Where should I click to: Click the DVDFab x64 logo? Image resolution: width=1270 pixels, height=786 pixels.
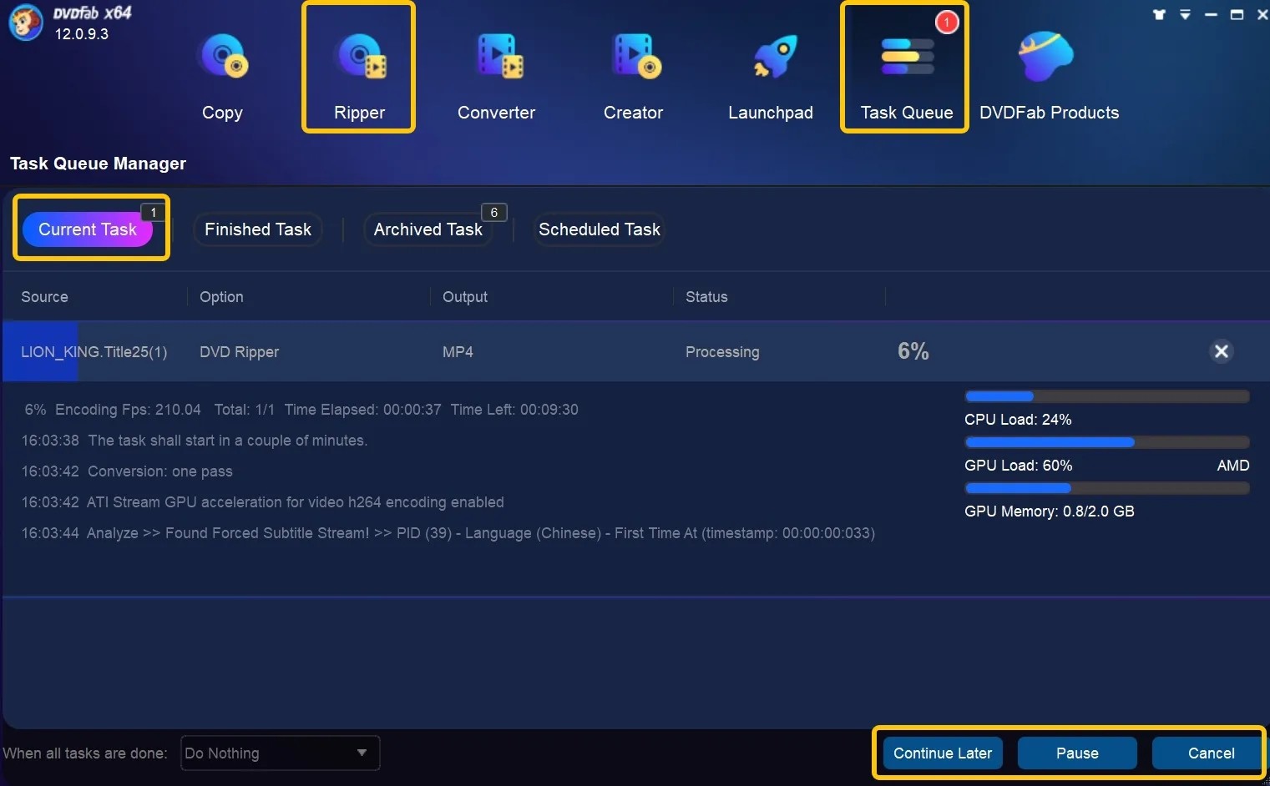pos(26,23)
